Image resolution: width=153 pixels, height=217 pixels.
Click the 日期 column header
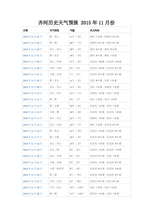tap(25, 30)
